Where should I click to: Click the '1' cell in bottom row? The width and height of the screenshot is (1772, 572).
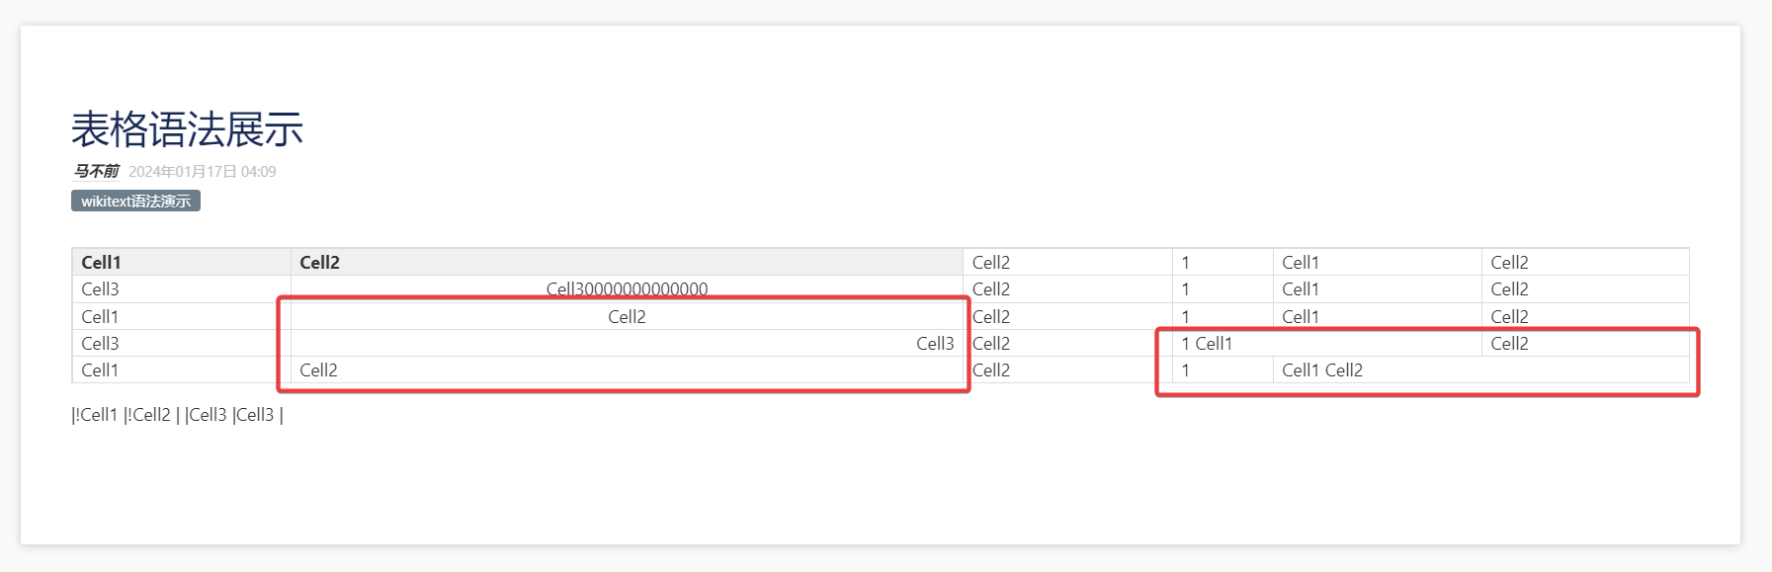coord(1223,369)
